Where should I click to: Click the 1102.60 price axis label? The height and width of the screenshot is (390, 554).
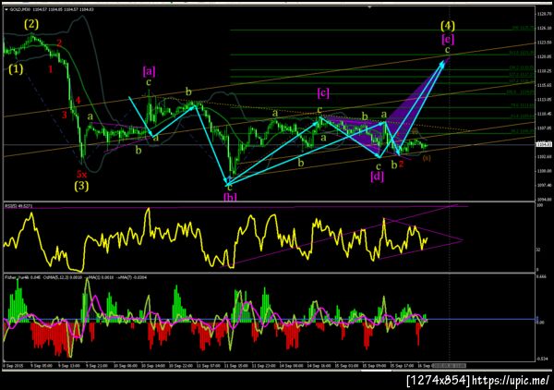pos(544,156)
